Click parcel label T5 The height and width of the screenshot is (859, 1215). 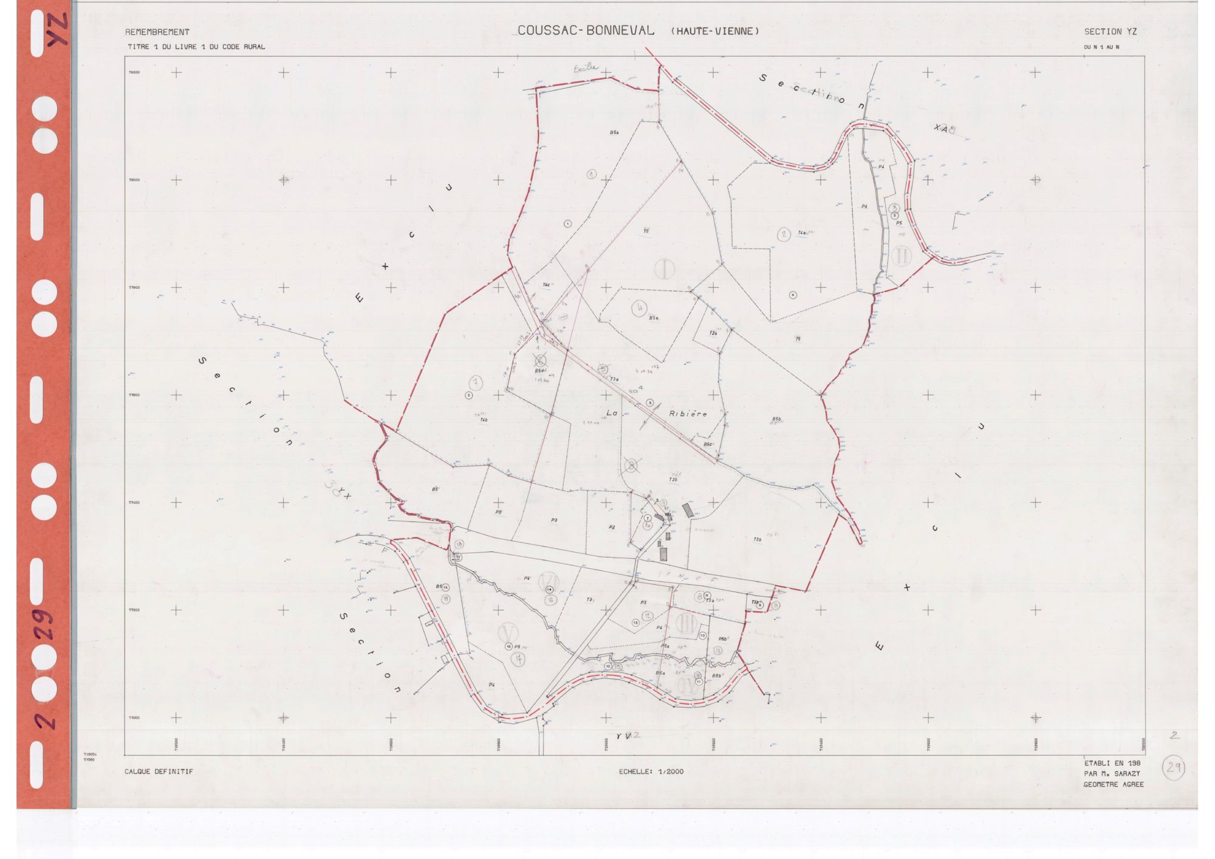point(798,339)
